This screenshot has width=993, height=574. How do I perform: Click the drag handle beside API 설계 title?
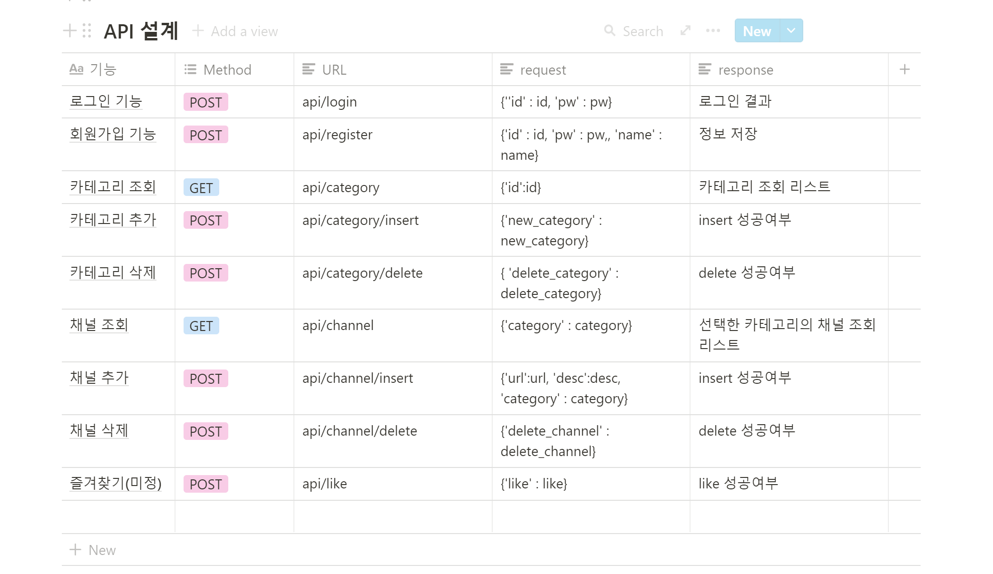point(87,31)
